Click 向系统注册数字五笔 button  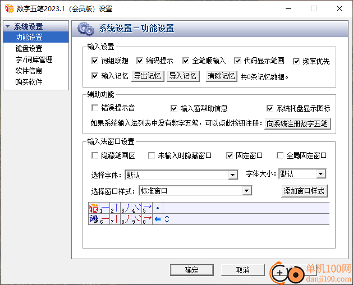(297, 123)
